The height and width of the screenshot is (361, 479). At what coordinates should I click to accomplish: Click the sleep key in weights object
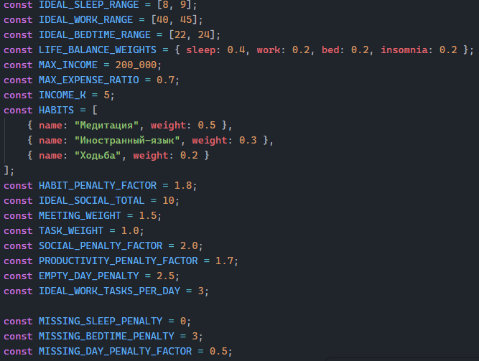pyautogui.click(x=200, y=50)
